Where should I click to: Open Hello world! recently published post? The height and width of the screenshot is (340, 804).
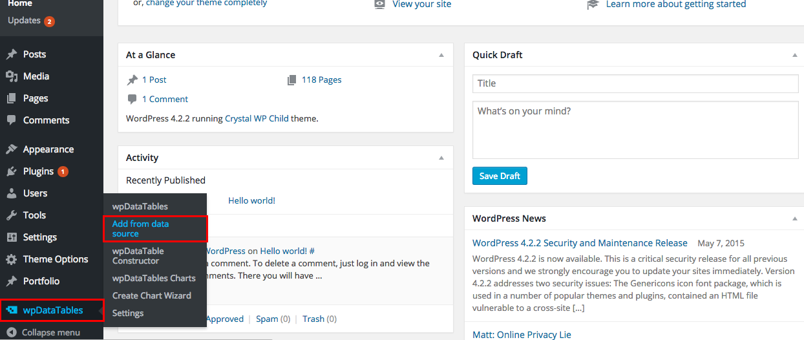point(252,200)
